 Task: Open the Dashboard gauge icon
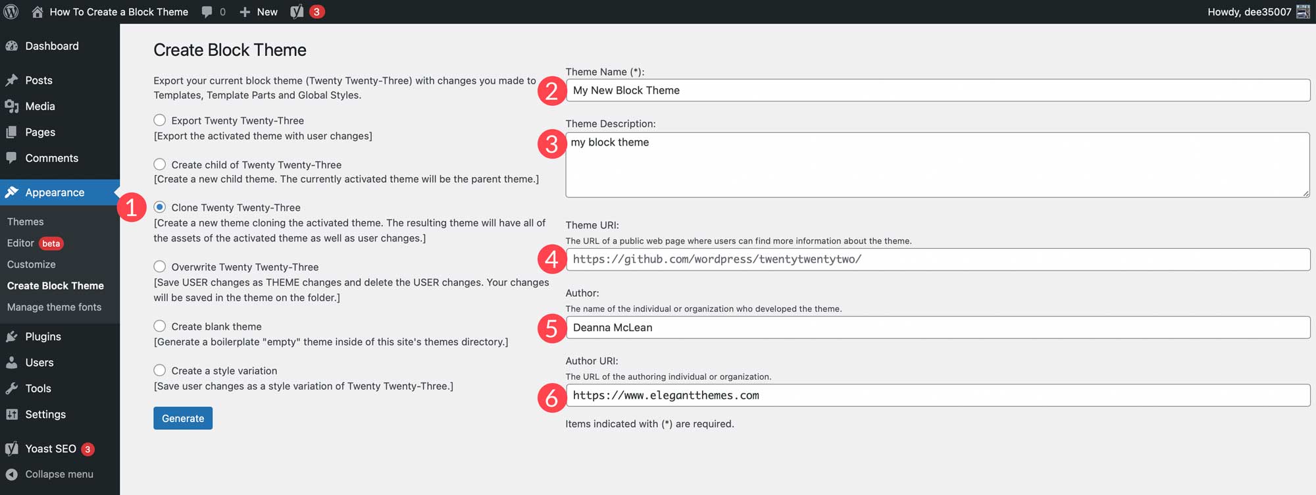pos(12,46)
